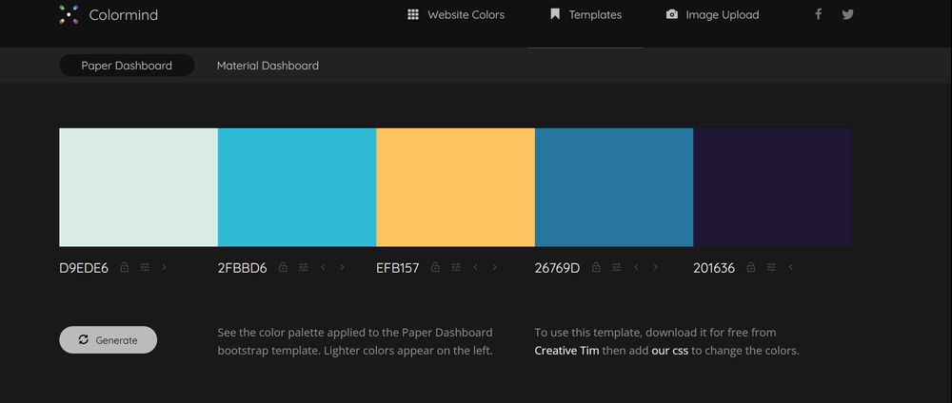
Task: Click the 201636 hex code text
Action: pyautogui.click(x=714, y=268)
